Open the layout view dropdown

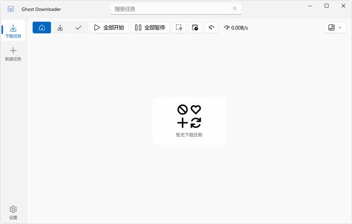[x=335, y=28]
